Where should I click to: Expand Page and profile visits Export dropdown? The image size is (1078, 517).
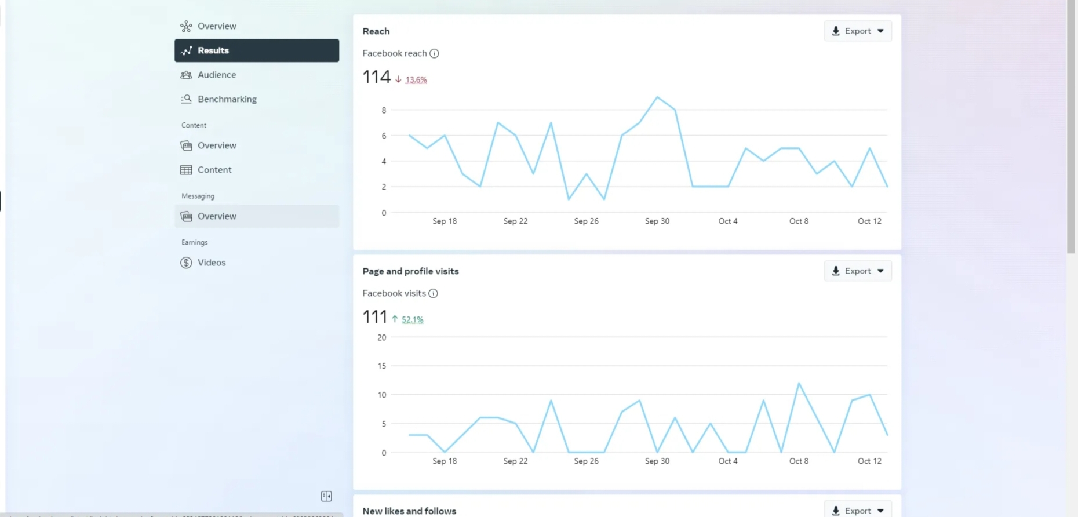click(858, 271)
